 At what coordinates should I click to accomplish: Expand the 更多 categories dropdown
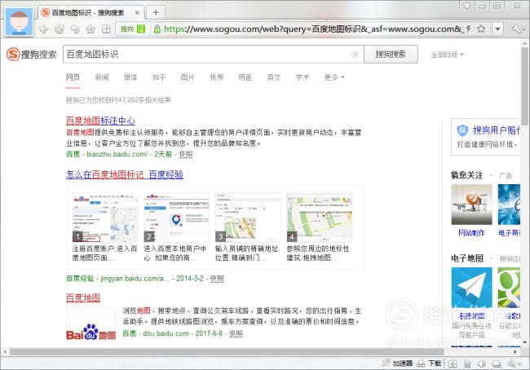pos(334,77)
